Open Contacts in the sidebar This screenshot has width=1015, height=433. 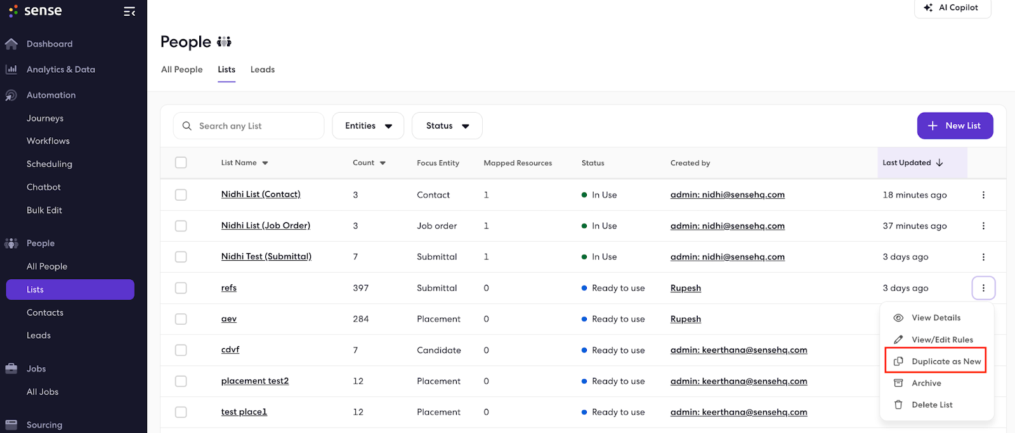(45, 313)
